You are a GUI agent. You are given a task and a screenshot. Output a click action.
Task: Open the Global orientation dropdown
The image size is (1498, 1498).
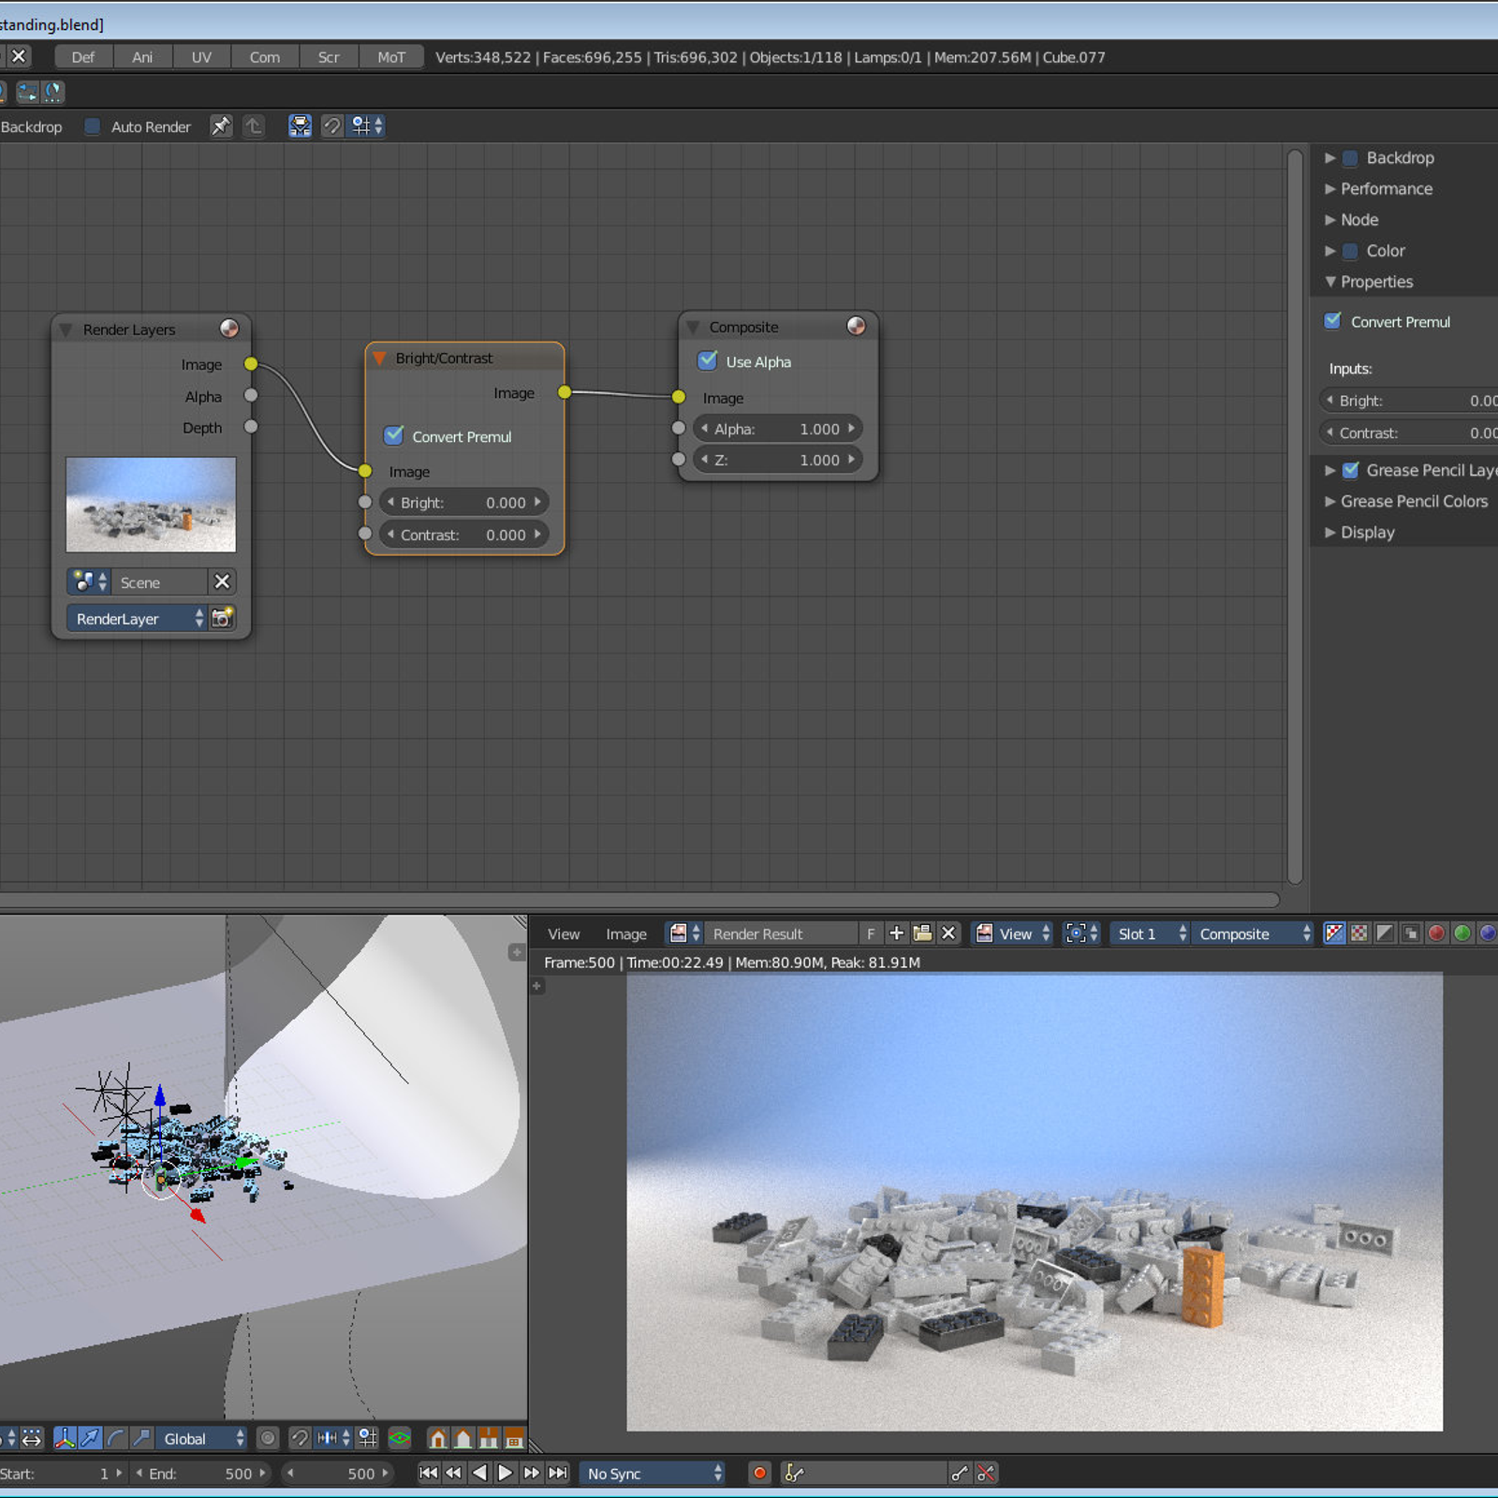pyautogui.click(x=201, y=1438)
